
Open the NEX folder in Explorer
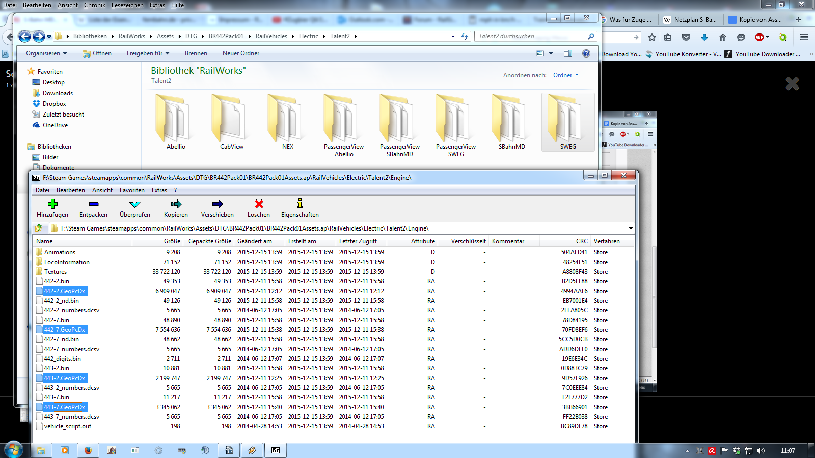[x=288, y=123]
